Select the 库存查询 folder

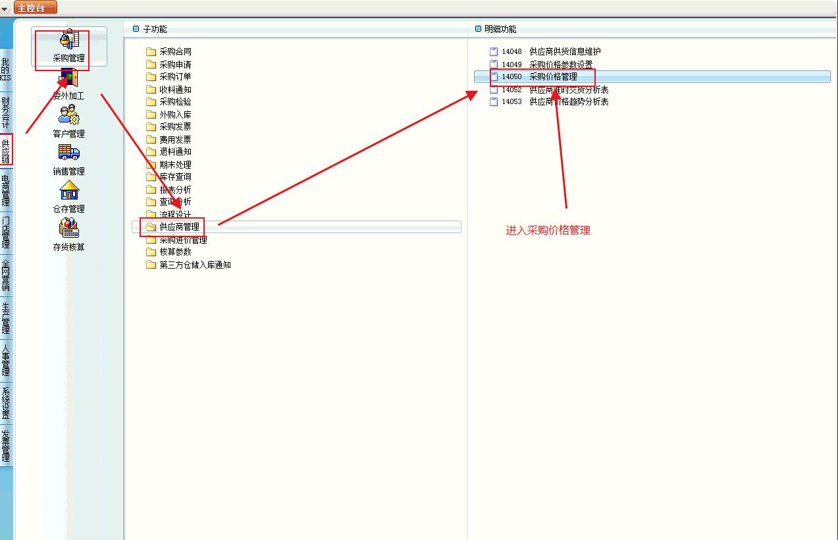(169, 176)
